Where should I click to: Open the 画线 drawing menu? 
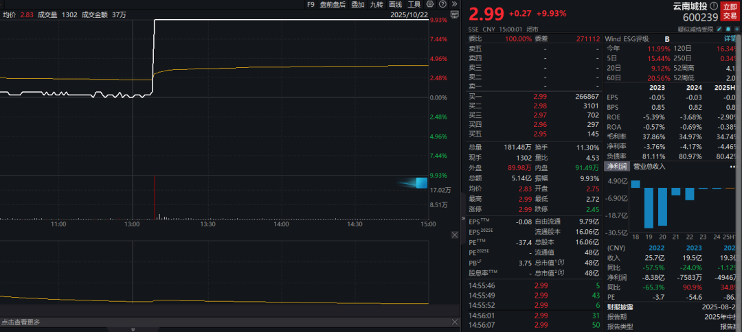pos(395,4)
